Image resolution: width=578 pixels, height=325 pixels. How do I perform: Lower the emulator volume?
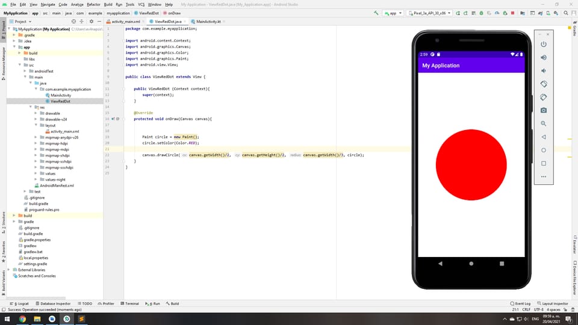point(544,71)
